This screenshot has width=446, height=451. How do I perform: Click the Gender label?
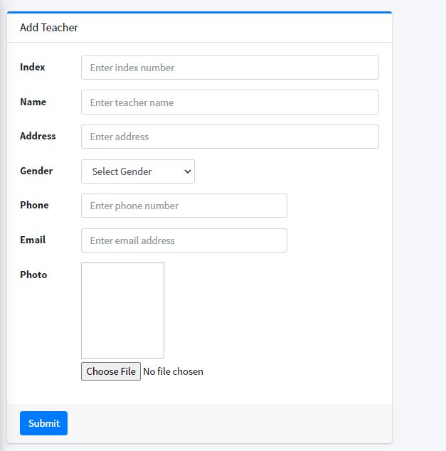click(x=36, y=171)
